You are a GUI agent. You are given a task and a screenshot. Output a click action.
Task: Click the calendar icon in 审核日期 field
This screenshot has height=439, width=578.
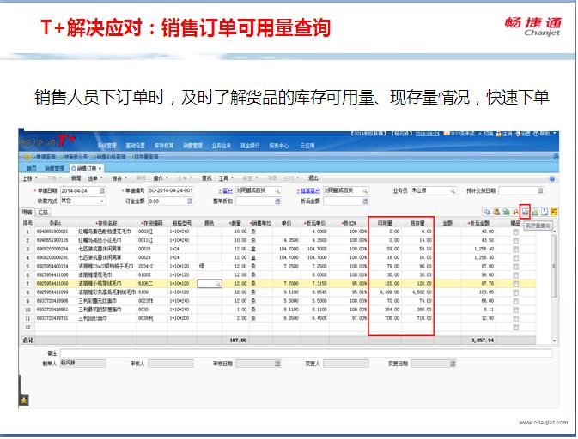[x=277, y=364]
